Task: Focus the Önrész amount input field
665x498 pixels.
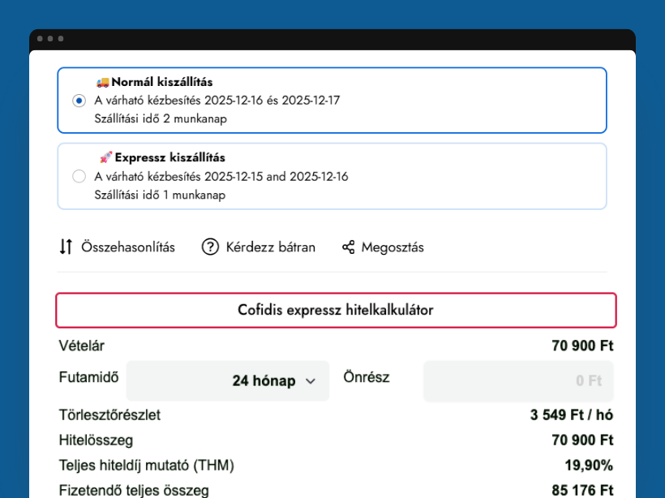Action: pyautogui.click(x=518, y=380)
